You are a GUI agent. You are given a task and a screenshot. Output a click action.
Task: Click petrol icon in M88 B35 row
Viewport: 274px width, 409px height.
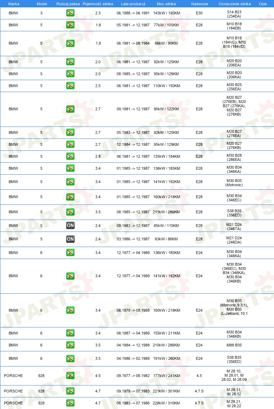coord(70,345)
